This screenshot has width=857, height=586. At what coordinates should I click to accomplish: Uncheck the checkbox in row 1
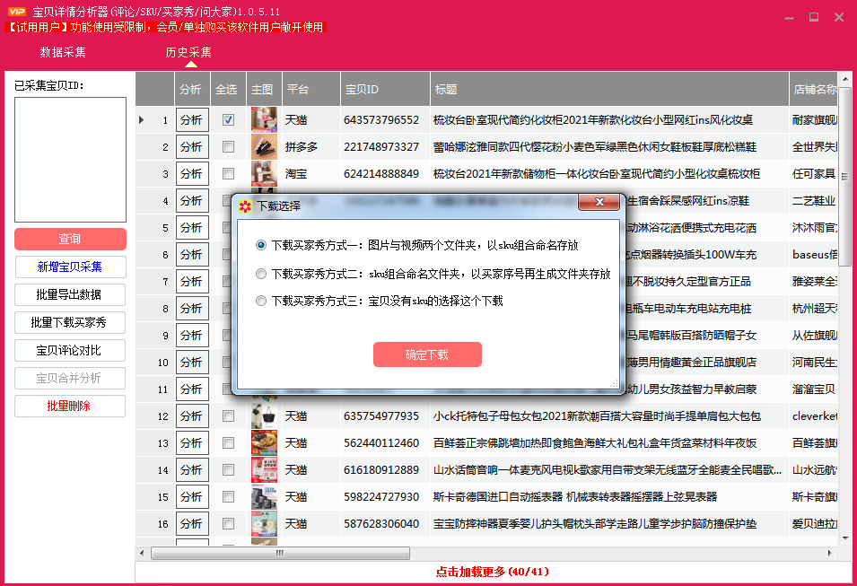click(x=229, y=120)
